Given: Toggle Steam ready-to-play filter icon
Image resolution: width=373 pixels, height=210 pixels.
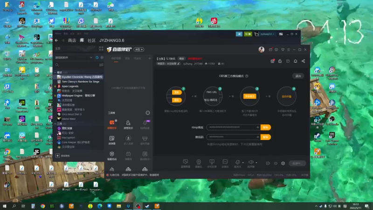Looking at the screenshot, I should coord(102,57).
